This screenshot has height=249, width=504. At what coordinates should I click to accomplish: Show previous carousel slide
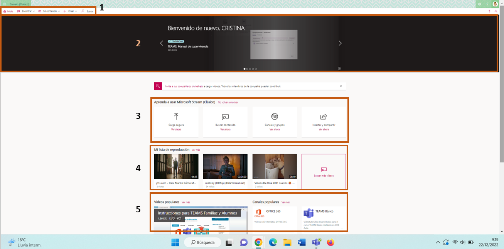pos(162,43)
